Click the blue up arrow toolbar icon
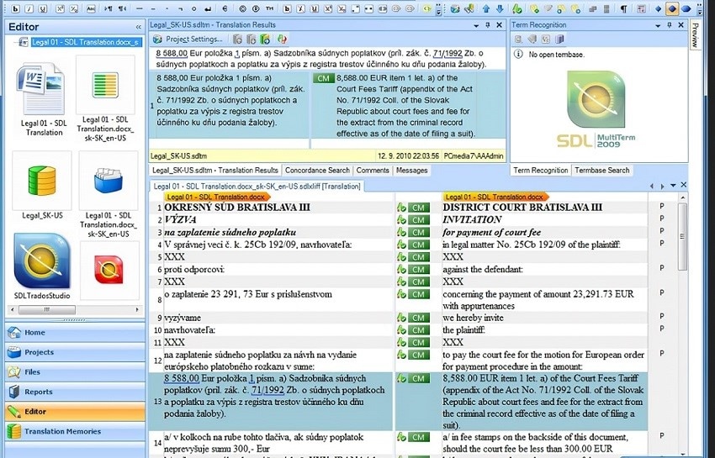Image resolution: width=715 pixels, height=458 pixels. point(486,8)
